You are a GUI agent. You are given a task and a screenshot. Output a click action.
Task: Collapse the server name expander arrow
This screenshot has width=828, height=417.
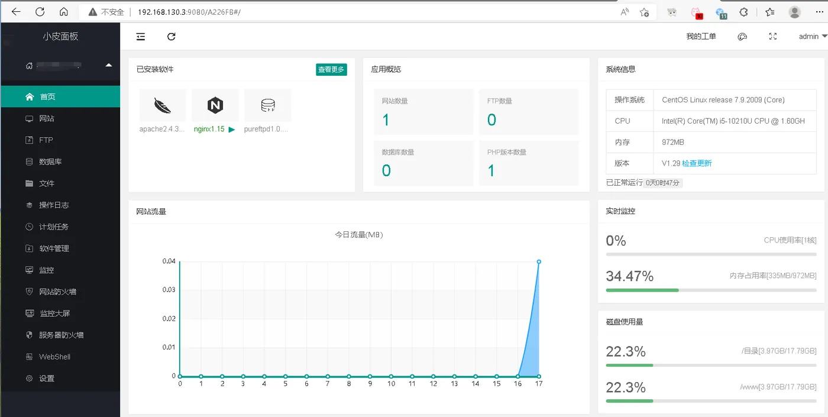(x=108, y=65)
